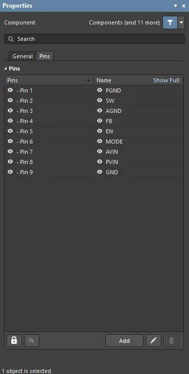Click the lock pins padlock icon
This screenshot has height=374, width=189.
pyautogui.click(x=14, y=341)
